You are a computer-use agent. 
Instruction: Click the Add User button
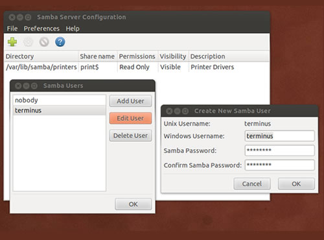click(130, 101)
